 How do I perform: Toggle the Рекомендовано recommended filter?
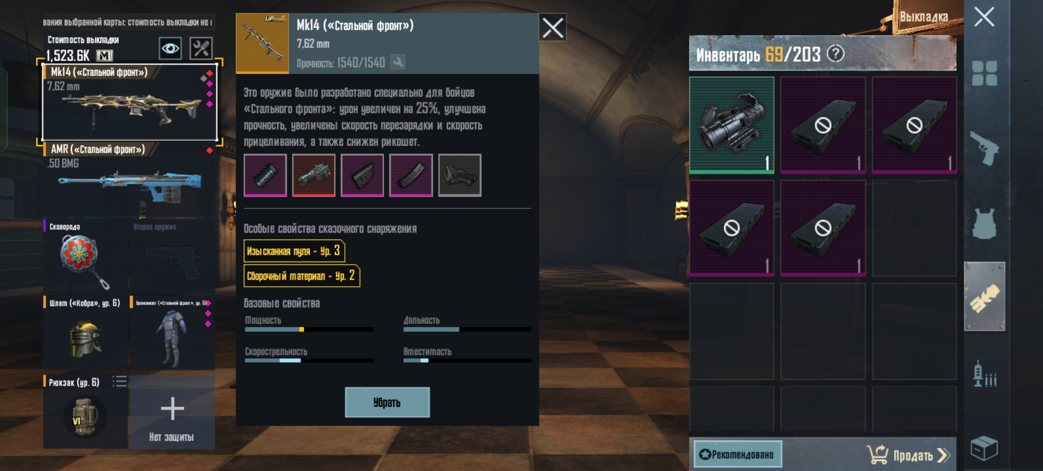pyautogui.click(x=738, y=454)
